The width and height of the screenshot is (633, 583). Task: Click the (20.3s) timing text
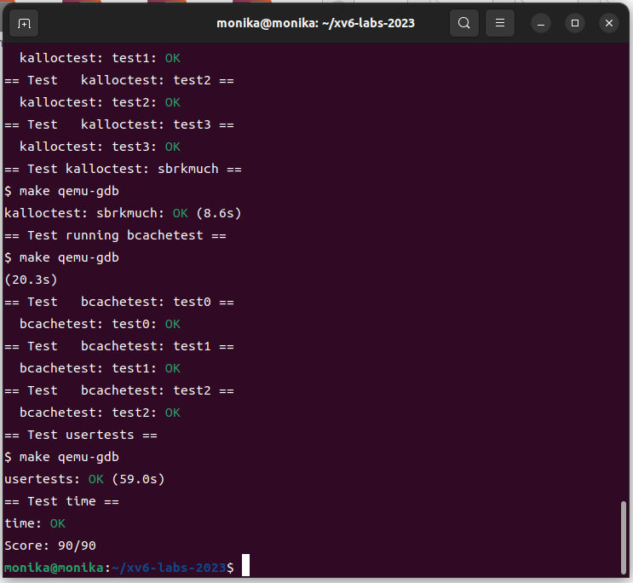coord(30,280)
